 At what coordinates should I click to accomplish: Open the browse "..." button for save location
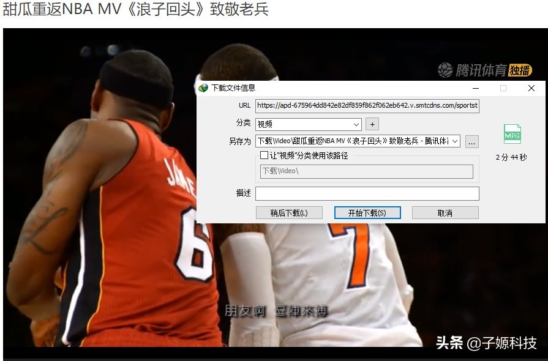[x=471, y=141]
